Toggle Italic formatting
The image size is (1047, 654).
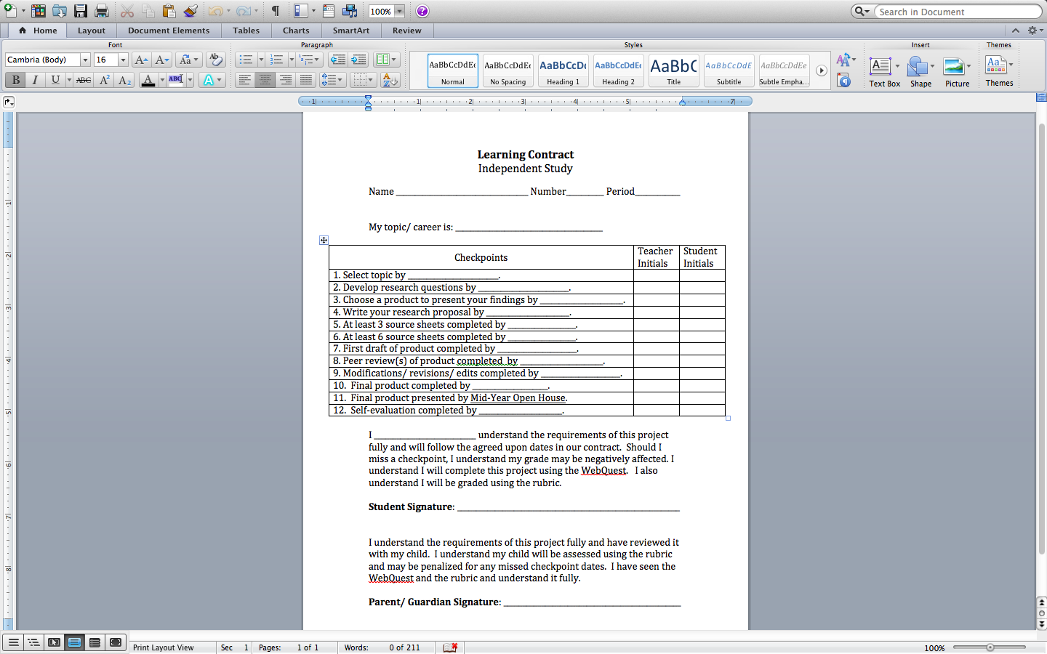tap(35, 80)
